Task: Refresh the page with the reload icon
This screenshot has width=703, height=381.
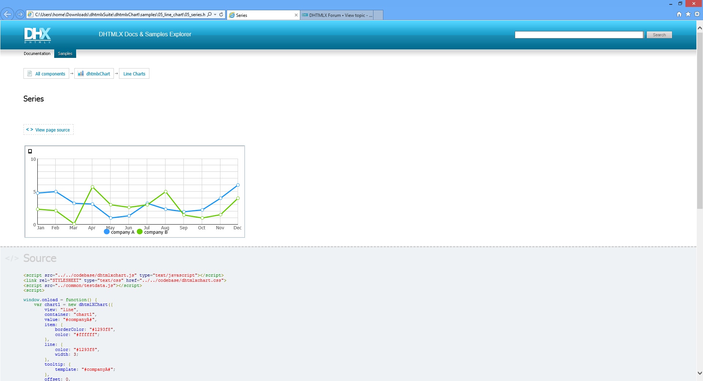Action: [221, 14]
